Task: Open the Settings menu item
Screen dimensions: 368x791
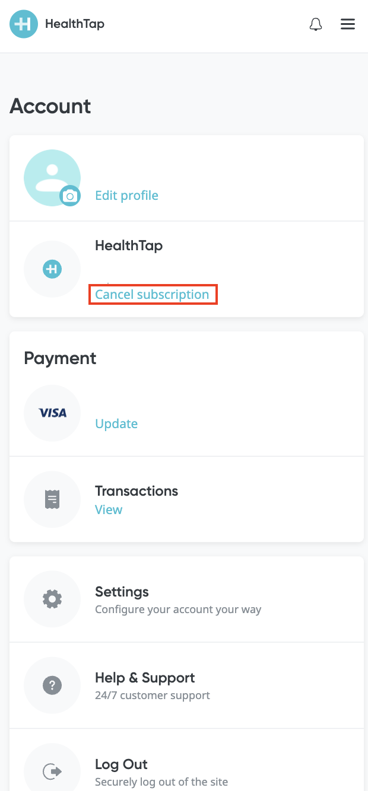Action: (186, 599)
